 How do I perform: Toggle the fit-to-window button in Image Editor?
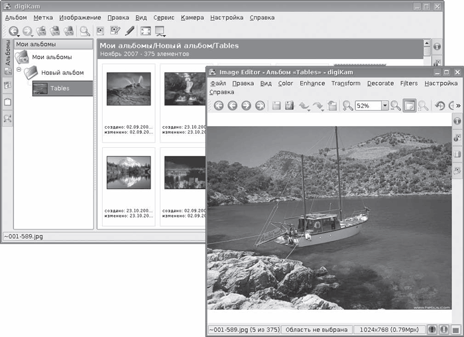[x=410, y=105]
